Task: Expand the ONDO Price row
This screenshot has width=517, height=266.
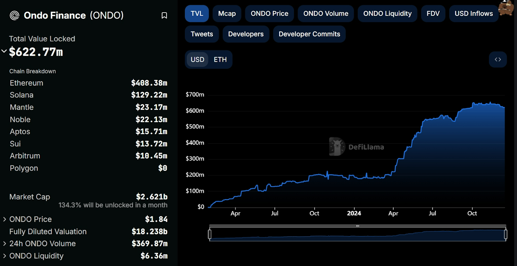Action: pos(5,219)
